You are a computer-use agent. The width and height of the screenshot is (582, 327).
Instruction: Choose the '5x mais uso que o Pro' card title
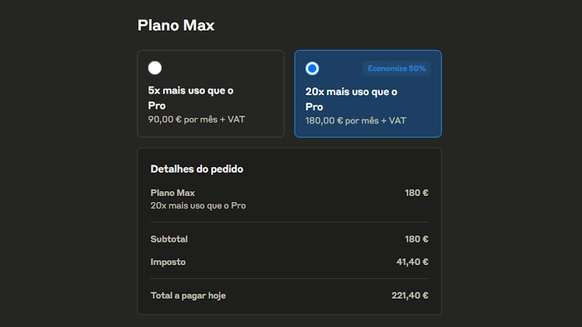pos(191,98)
